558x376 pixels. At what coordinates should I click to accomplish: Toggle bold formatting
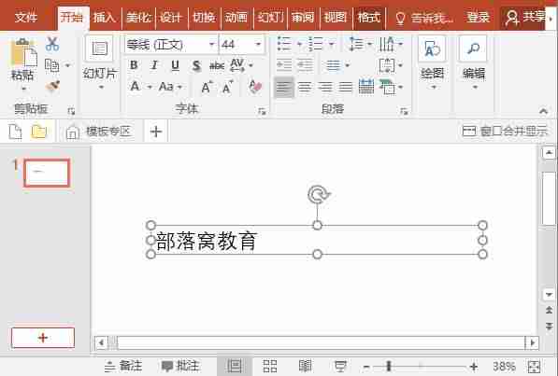click(x=134, y=65)
